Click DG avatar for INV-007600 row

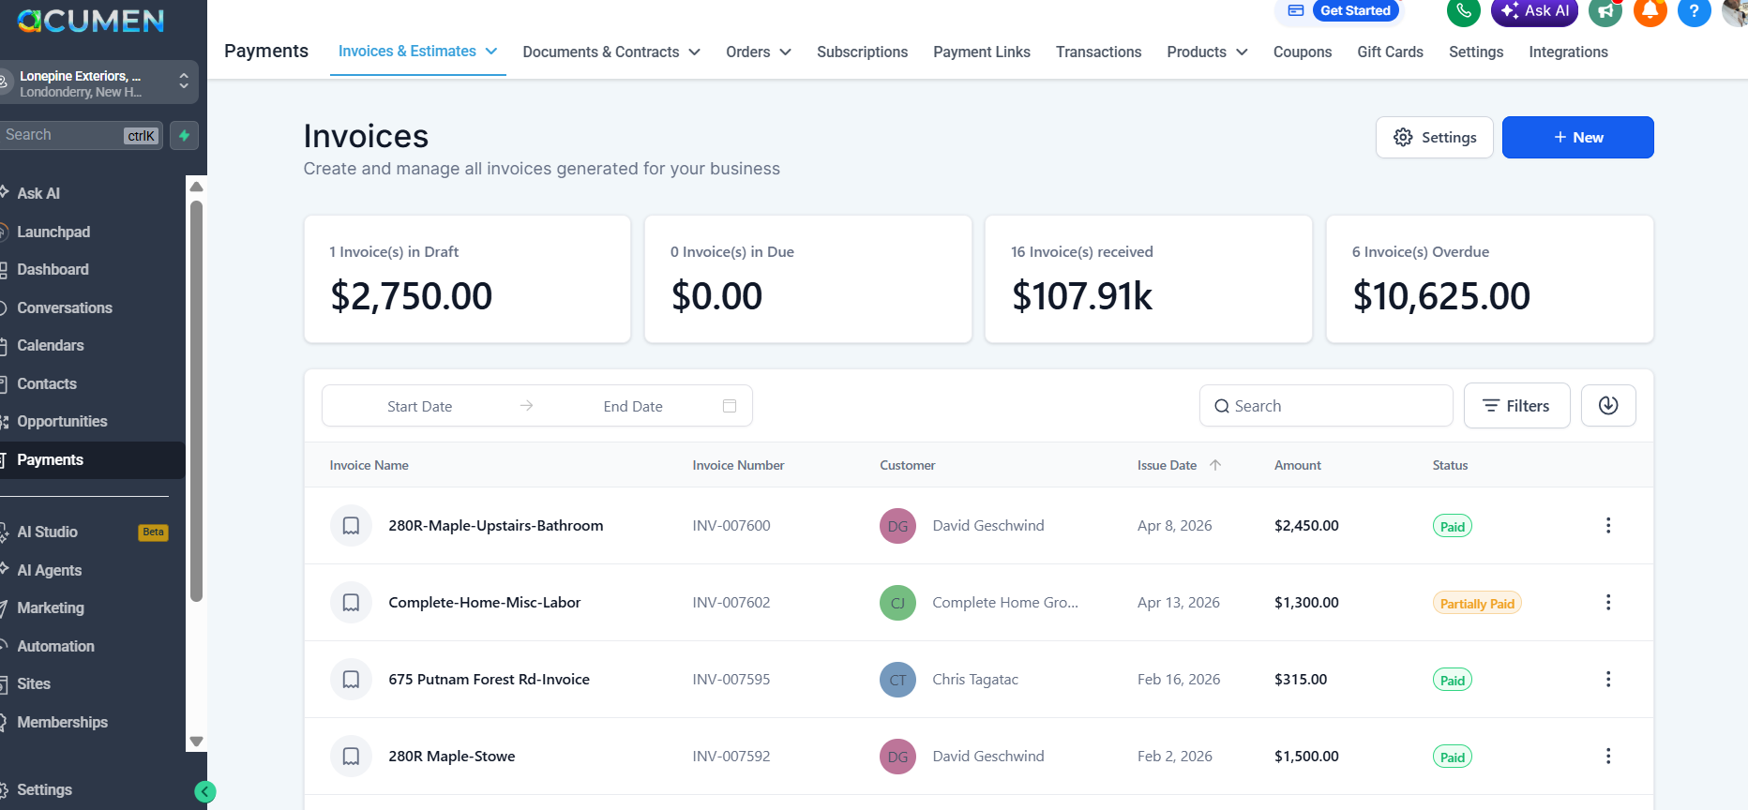(x=897, y=526)
